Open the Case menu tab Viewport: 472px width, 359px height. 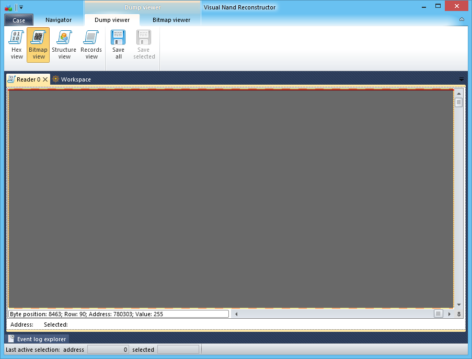(19, 20)
